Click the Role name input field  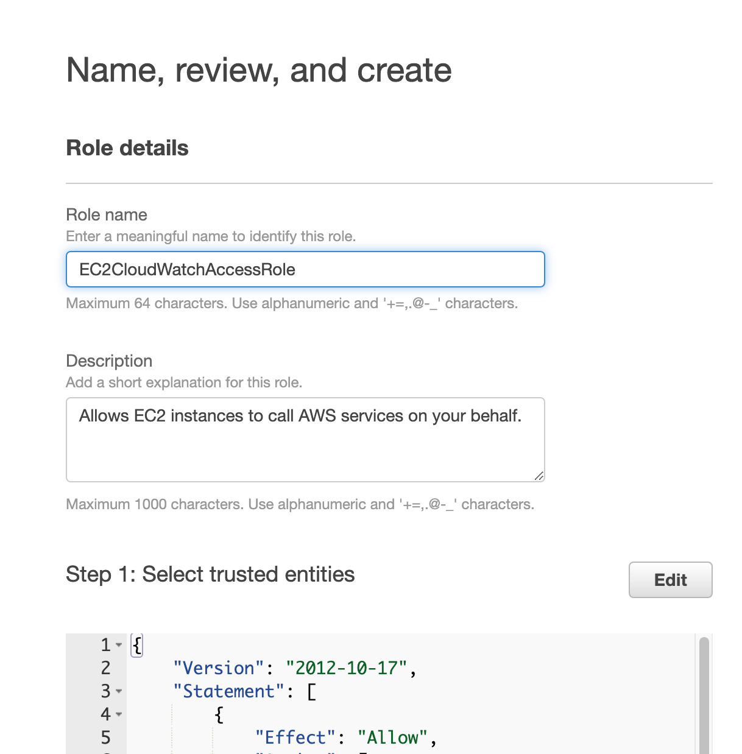point(305,269)
